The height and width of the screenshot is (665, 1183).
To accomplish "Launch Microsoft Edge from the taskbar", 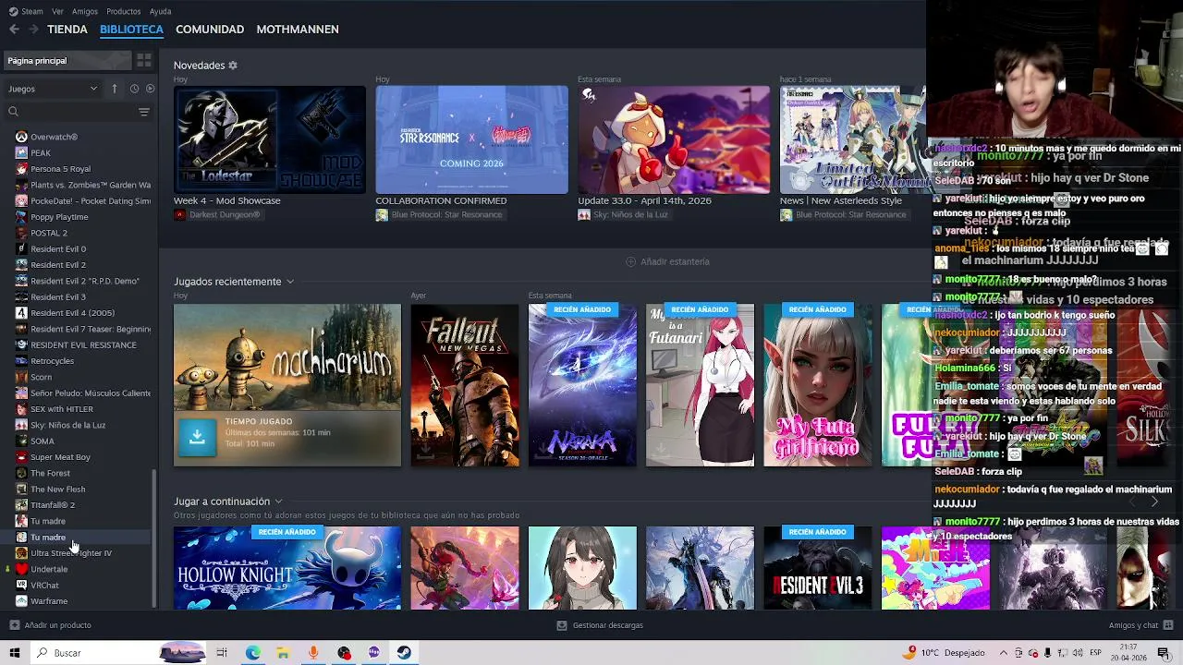I will click(x=252, y=653).
